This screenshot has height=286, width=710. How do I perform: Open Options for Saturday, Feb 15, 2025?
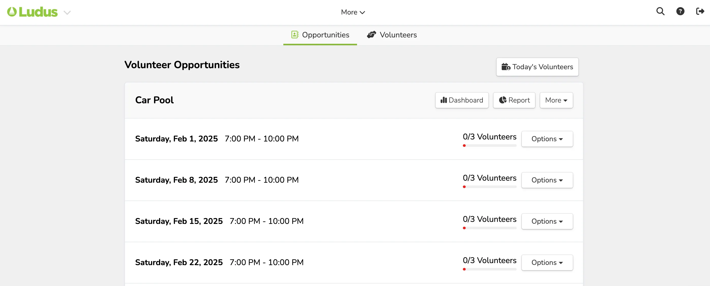coord(547,221)
